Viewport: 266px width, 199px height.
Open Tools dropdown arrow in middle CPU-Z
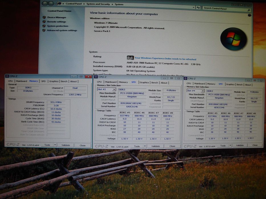[145, 146]
